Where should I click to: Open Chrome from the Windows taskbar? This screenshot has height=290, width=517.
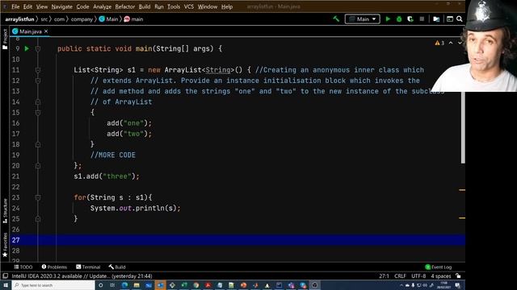click(195, 285)
